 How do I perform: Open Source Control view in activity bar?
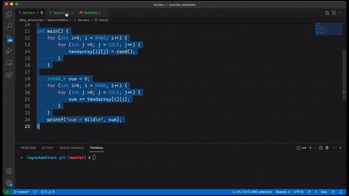click(x=9, y=39)
